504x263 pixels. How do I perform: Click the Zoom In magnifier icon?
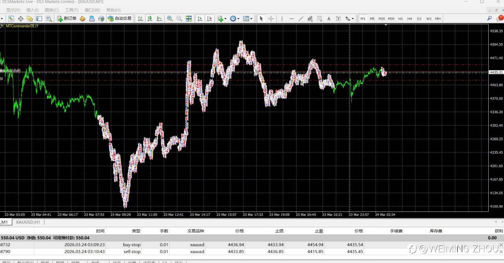point(170,18)
